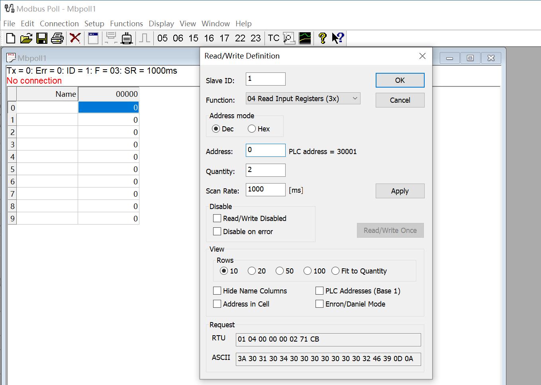
Task: Click function 05 write single coil
Action: pos(163,38)
